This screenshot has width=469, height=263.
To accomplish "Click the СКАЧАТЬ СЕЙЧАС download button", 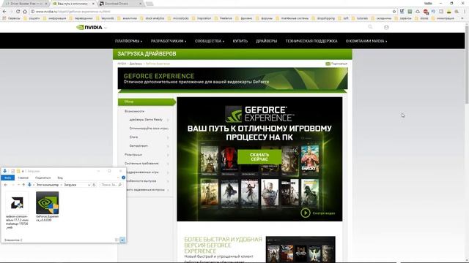I will click(259, 157).
